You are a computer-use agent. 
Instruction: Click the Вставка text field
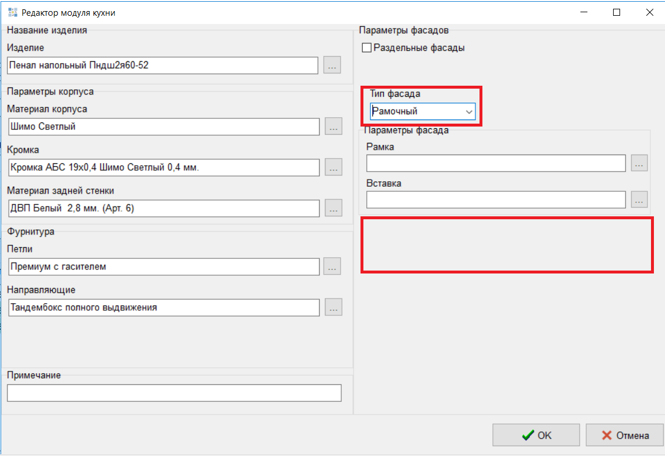[496, 199]
